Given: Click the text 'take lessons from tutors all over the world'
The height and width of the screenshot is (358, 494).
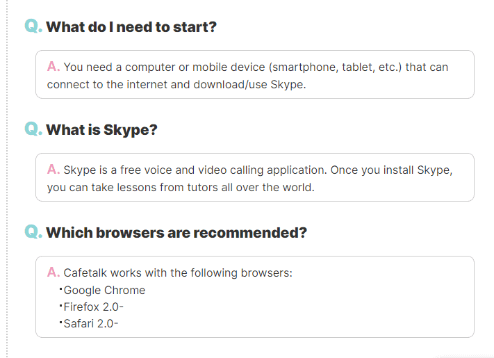Looking at the screenshot, I should click(x=203, y=188).
